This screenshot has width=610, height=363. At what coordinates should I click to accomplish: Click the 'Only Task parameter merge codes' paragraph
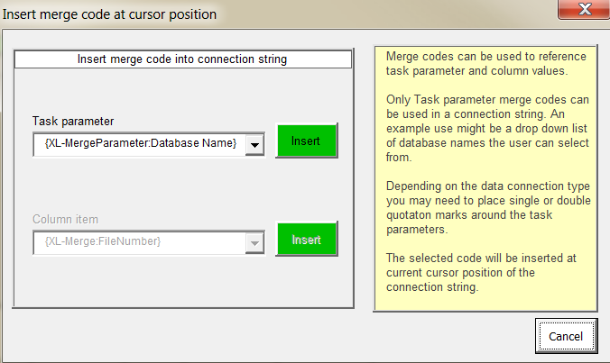[x=487, y=128]
